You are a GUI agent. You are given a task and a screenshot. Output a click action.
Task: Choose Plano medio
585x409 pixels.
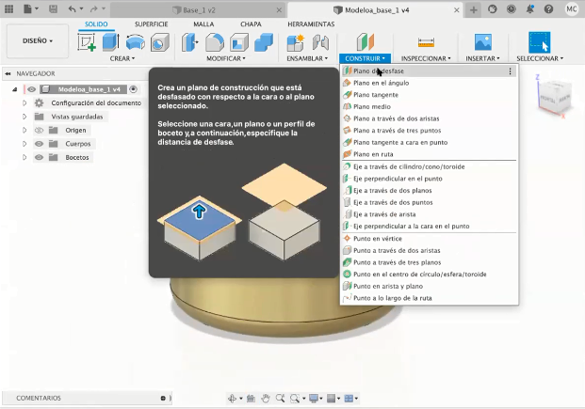pyautogui.click(x=429, y=107)
